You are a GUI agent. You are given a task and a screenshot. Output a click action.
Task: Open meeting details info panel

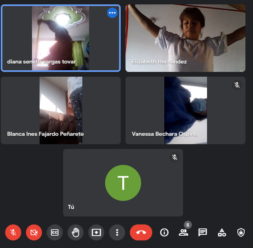pyautogui.click(x=164, y=232)
